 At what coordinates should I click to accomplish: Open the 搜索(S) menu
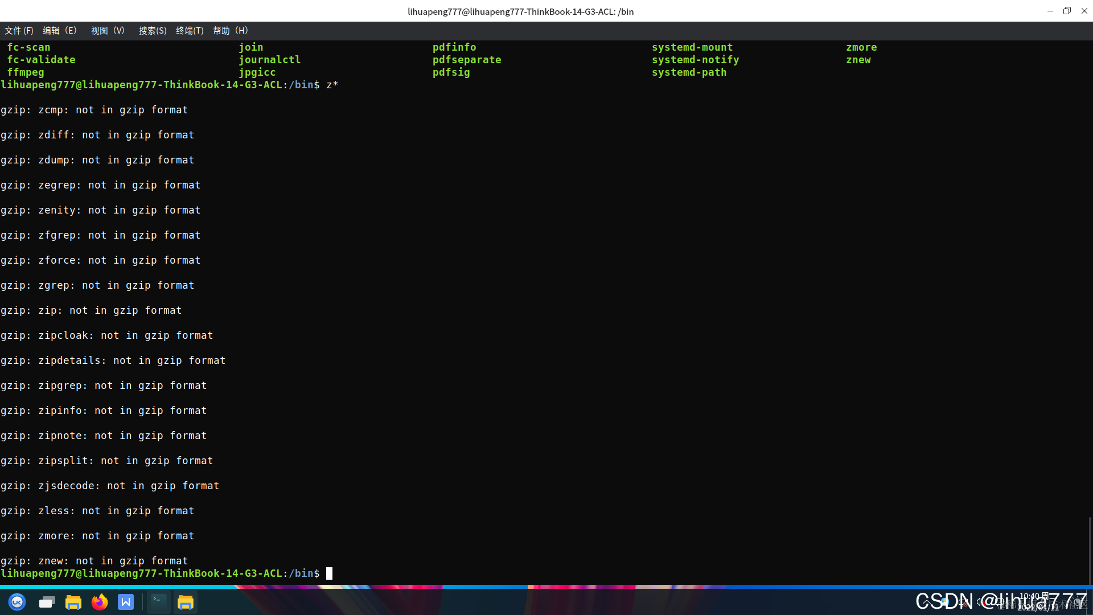(153, 31)
